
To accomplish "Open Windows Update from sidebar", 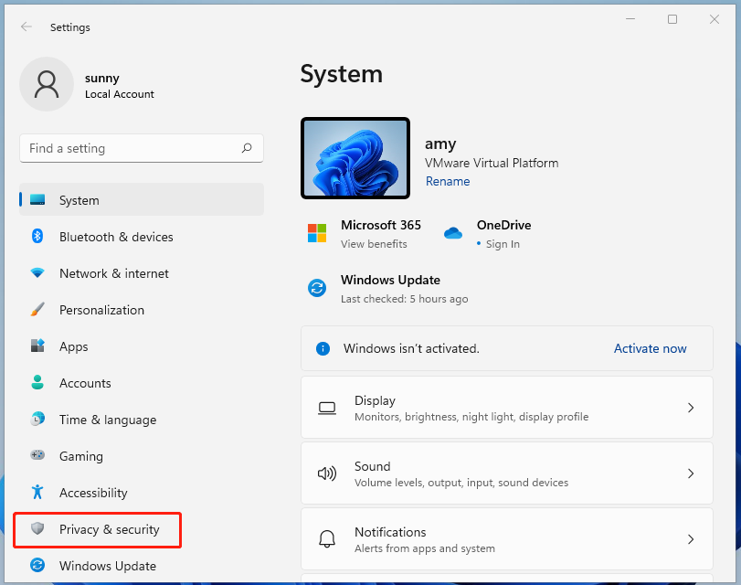I will pos(142,565).
